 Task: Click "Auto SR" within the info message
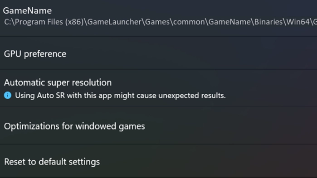click(x=51, y=96)
